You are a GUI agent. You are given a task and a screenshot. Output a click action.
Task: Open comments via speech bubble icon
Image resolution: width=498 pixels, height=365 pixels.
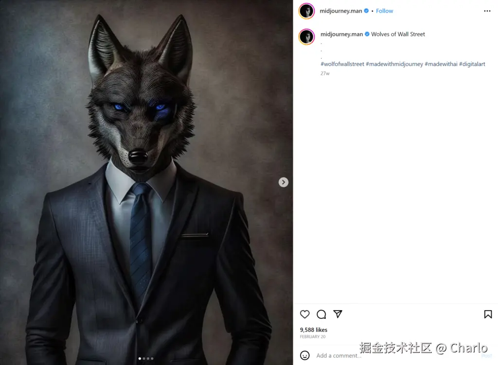pos(321,314)
